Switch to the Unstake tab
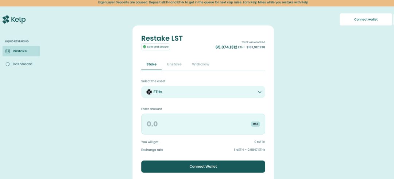 pos(174,64)
